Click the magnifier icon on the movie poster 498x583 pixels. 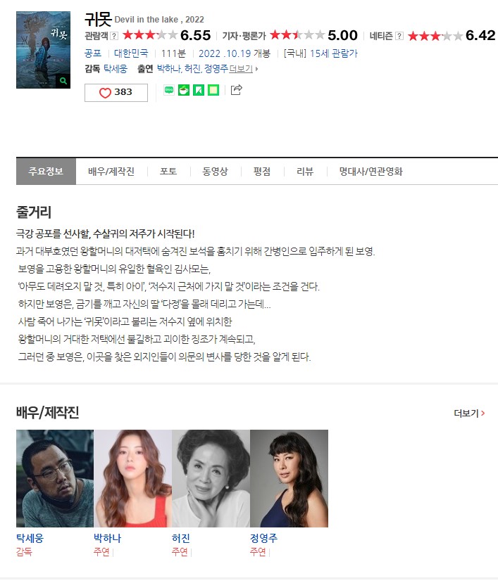click(63, 81)
